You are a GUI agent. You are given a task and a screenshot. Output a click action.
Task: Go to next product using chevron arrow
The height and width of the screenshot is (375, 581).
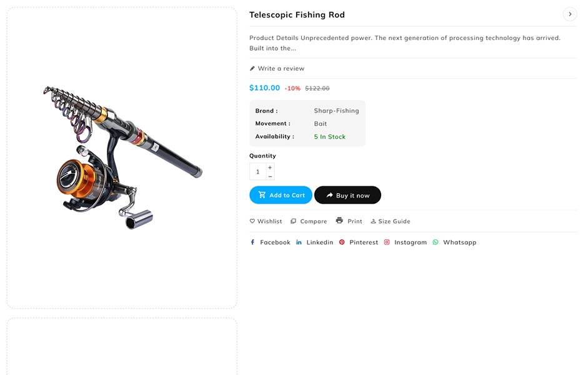(x=570, y=14)
